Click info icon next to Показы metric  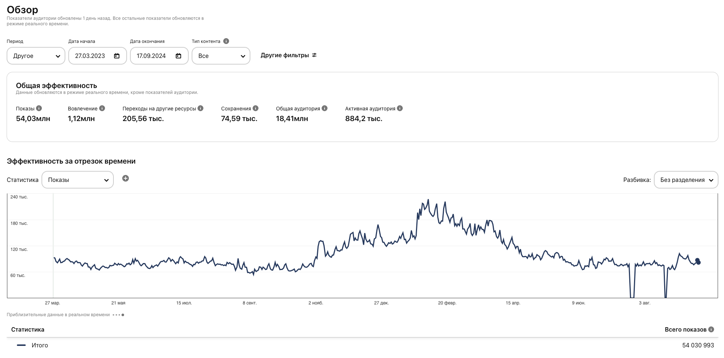tap(39, 108)
